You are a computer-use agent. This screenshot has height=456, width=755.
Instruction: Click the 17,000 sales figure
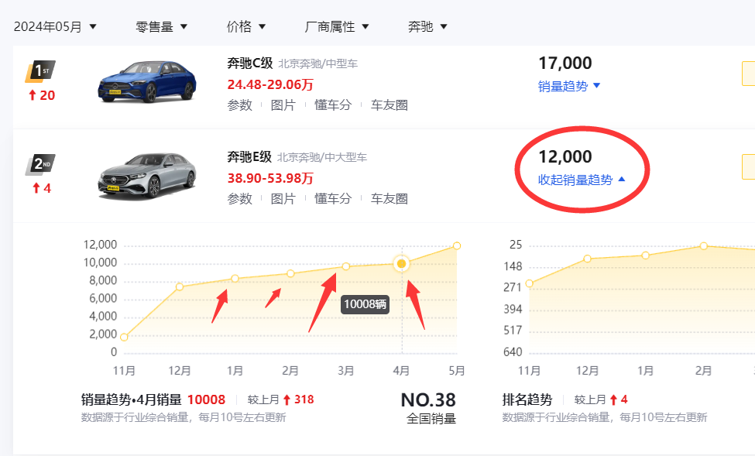tap(565, 63)
